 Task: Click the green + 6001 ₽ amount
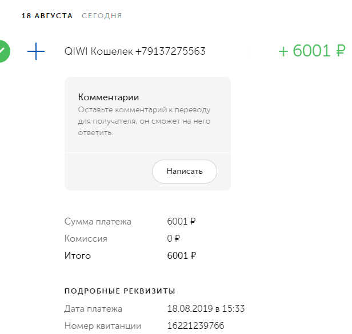(x=311, y=51)
